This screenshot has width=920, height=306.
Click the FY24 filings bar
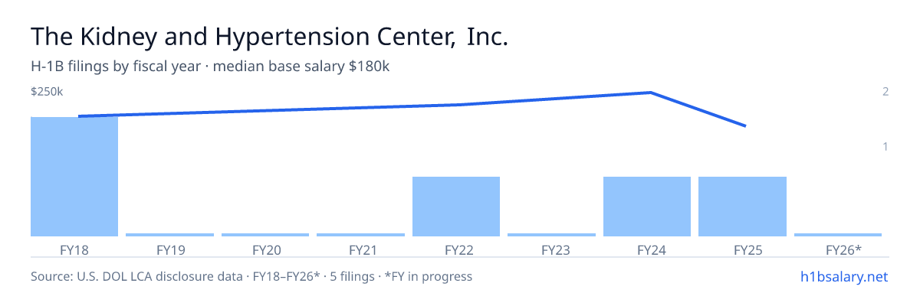point(647,207)
